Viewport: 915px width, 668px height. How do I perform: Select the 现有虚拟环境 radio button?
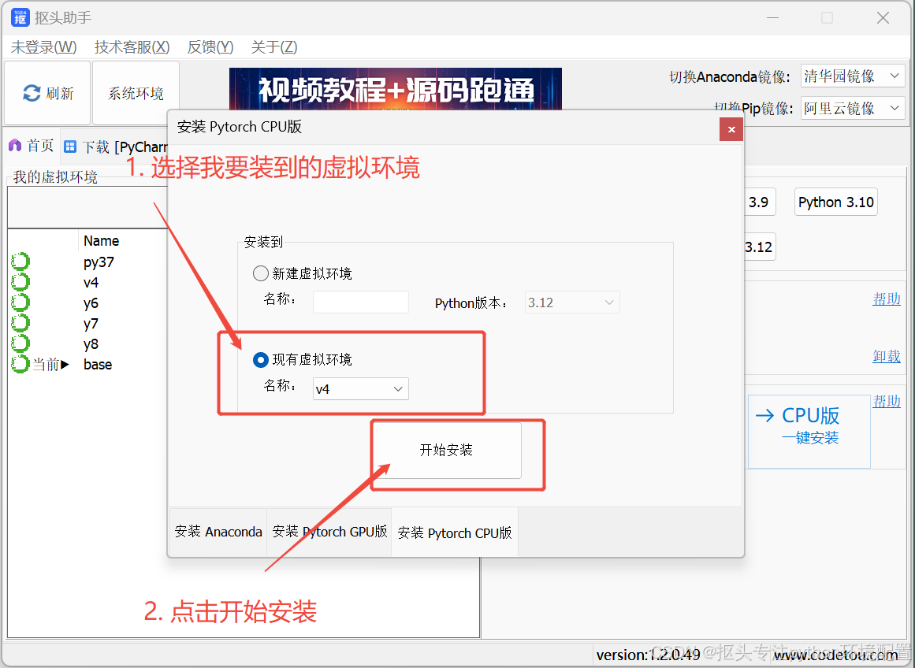click(261, 360)
